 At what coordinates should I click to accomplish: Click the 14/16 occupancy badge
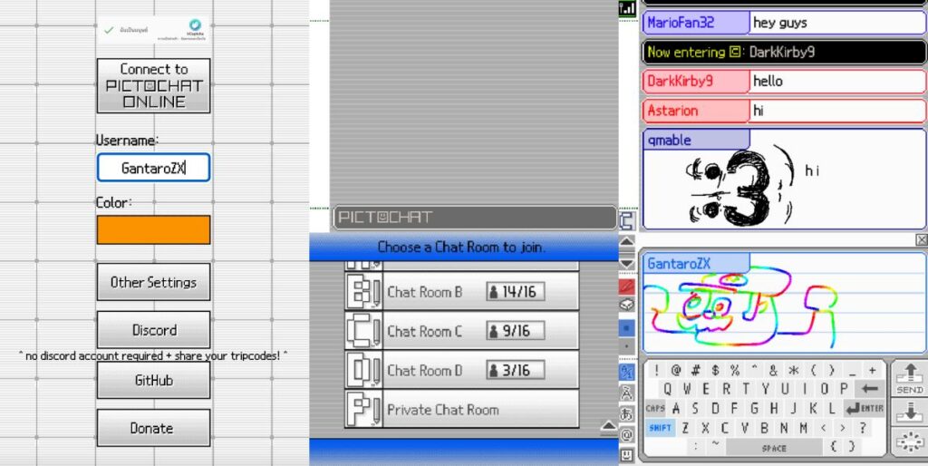[x=516, y=291]
